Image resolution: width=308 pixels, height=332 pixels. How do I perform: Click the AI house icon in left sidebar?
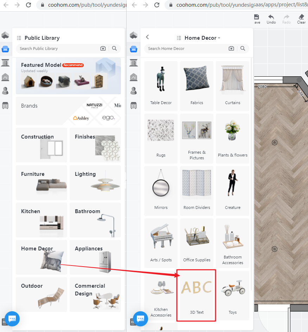(x=5, y=77)
